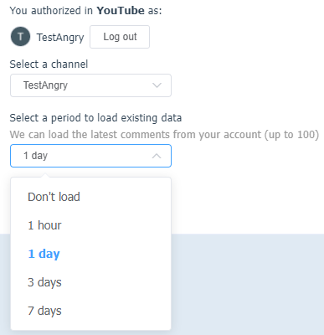The image size is (324, 335).
Task: Click the small pointer notch above the options list
Action: [x=45, y=175]
